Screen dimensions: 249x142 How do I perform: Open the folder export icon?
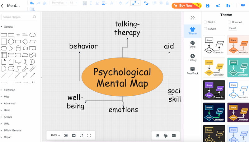[228, 6]
